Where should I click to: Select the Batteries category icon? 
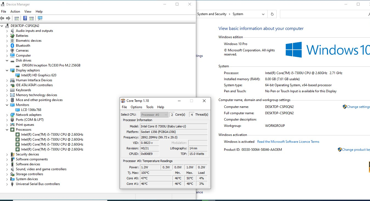tap(12, 36)
